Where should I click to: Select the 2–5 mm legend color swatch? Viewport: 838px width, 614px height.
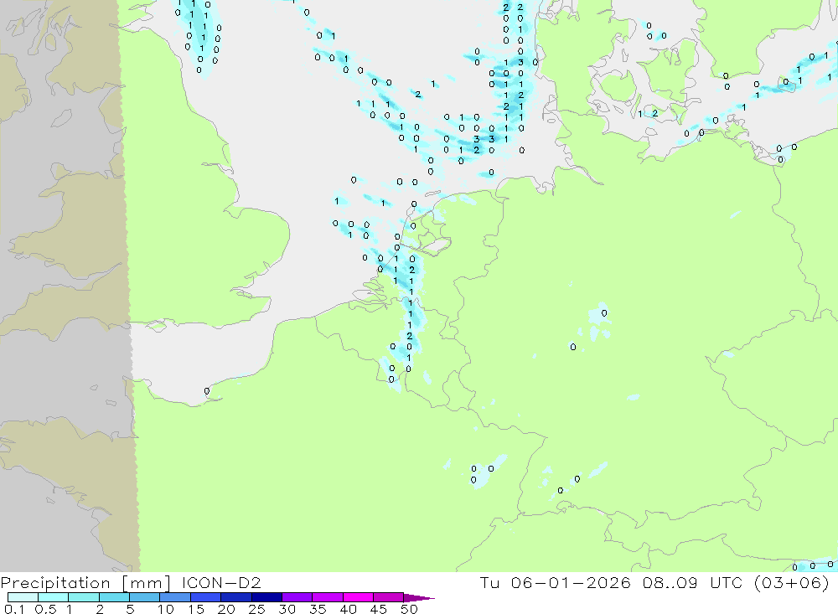point(114,597)
